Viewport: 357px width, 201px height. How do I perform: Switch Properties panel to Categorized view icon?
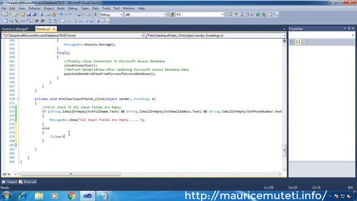[x=292, y=42]
